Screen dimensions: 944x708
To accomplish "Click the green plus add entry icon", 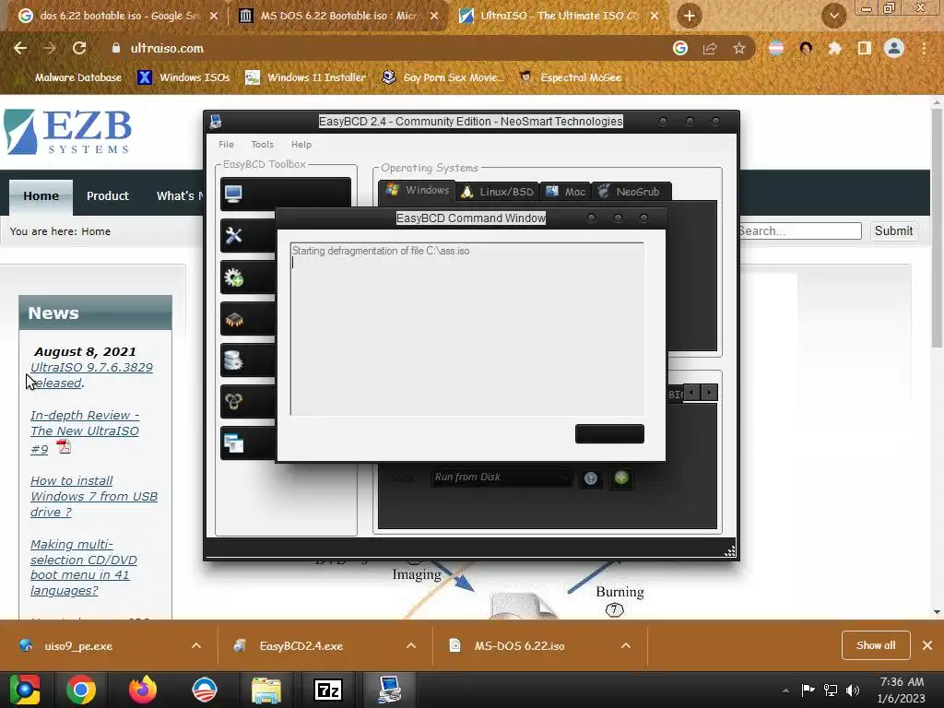I will 621,478.
